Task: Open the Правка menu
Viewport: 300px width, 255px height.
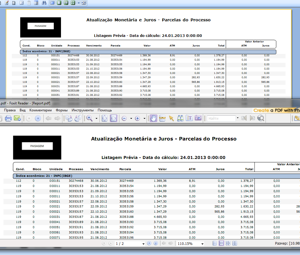Action: pyautogui.click(x=10, y=110)
